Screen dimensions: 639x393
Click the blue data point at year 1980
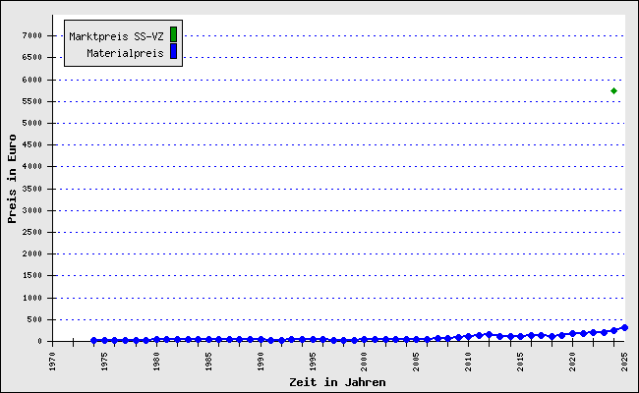tap(156, 339)
